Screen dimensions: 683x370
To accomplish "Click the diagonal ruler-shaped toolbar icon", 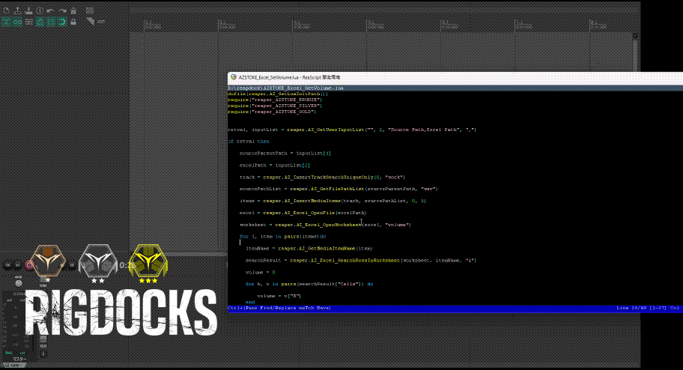I will tap(90, 22).
